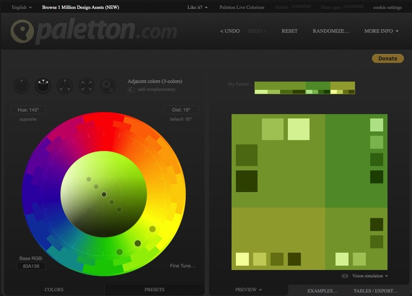
Task: Switch to the PRESETS tab
Action: (154, 289)
